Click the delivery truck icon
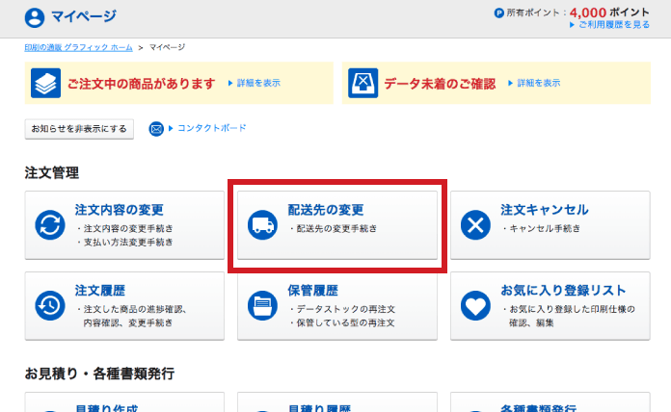 pos(262,224)
